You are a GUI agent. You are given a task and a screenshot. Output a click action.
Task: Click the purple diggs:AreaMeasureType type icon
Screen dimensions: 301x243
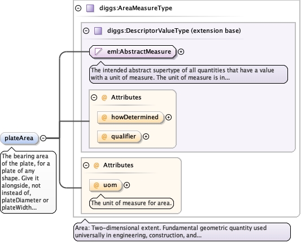coord(90,8)
